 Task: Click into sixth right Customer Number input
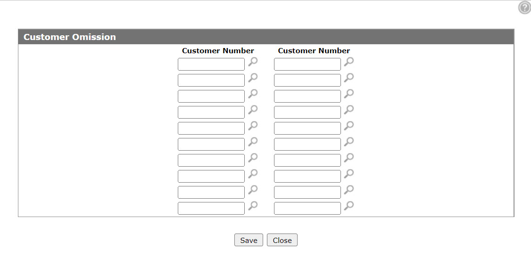click(x=307, y=145)
